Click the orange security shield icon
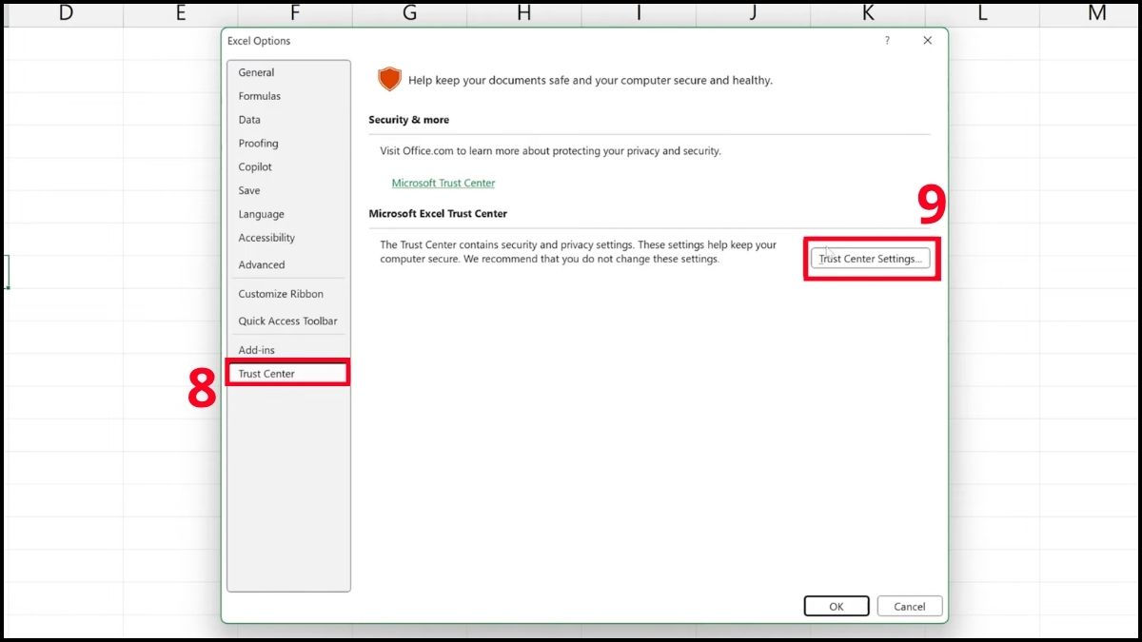This screenshot has width=1142, height=642. point(389,80)
